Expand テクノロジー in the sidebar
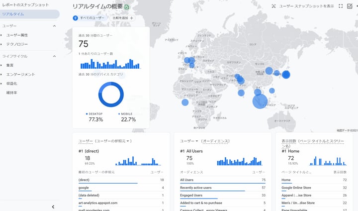Image resolution: width=358 pixels, height=211 pixels. coord(17,44)
